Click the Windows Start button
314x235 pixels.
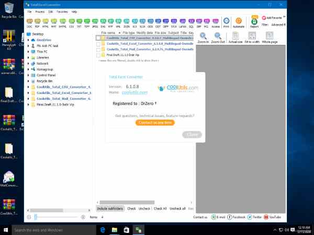[x=6, y=230]
